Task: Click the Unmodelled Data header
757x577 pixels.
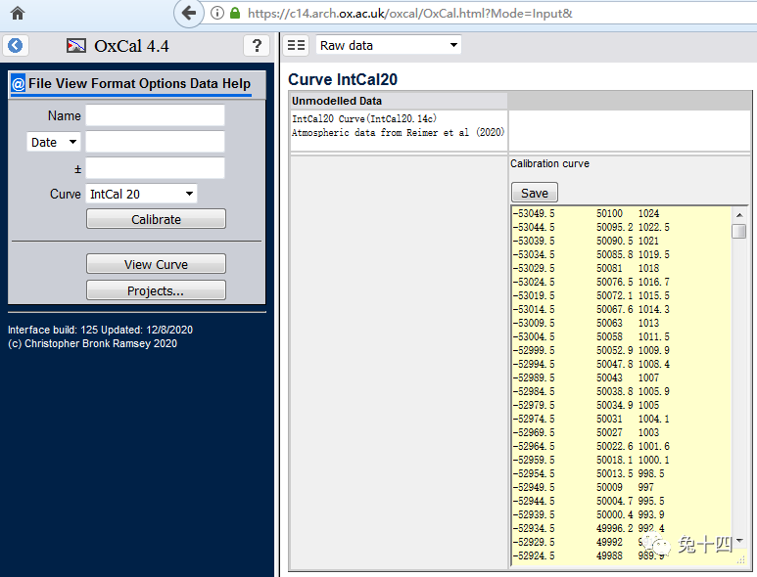Action: tap(337, 101)
